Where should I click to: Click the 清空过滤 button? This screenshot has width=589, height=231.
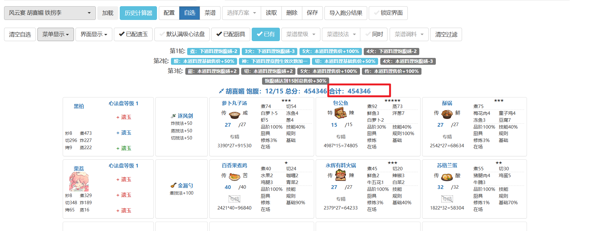(446, 34)
